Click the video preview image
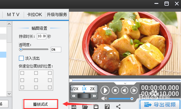The width and height of the screenshot is (181, 109). pos(125,44)
